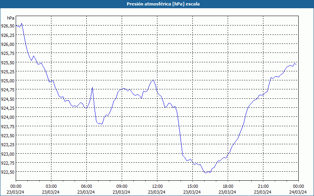This screenshot has width=314, height=196.
Task: Click the 924,25 y-axis label
Action: tap(7, 108)
